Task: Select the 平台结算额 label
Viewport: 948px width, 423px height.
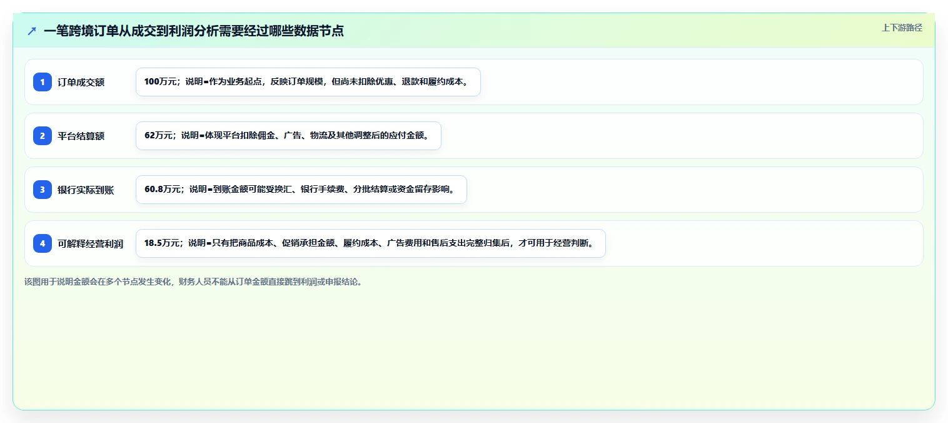Action: 81,136
